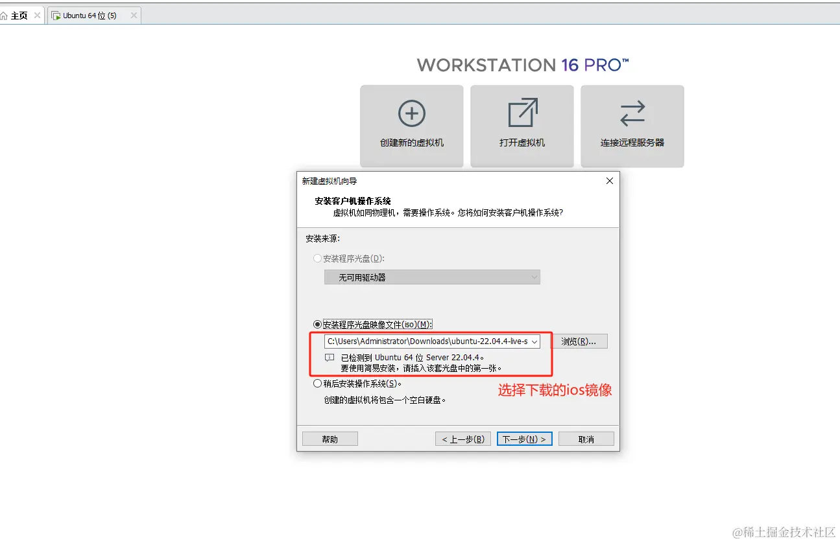The image size is (840, 543).
Task: Click the 打开虚拟机 label
Action: click(x=522, y=143)
